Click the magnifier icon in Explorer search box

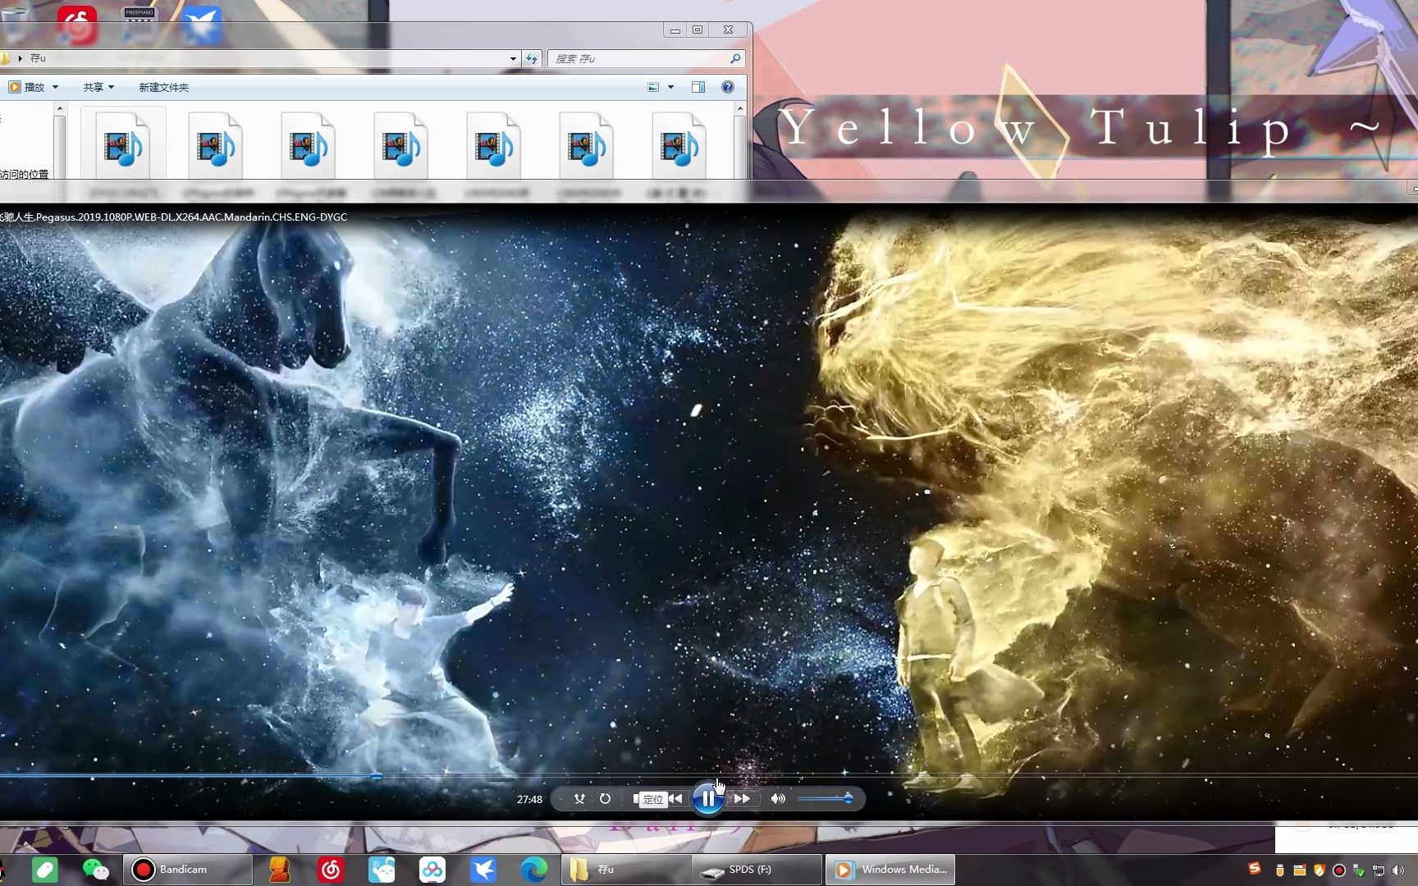click(x=735, y=58)
